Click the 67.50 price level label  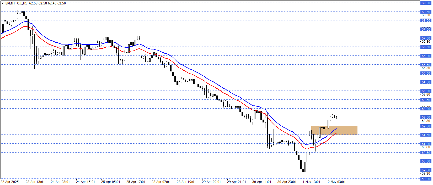(426, 29)
